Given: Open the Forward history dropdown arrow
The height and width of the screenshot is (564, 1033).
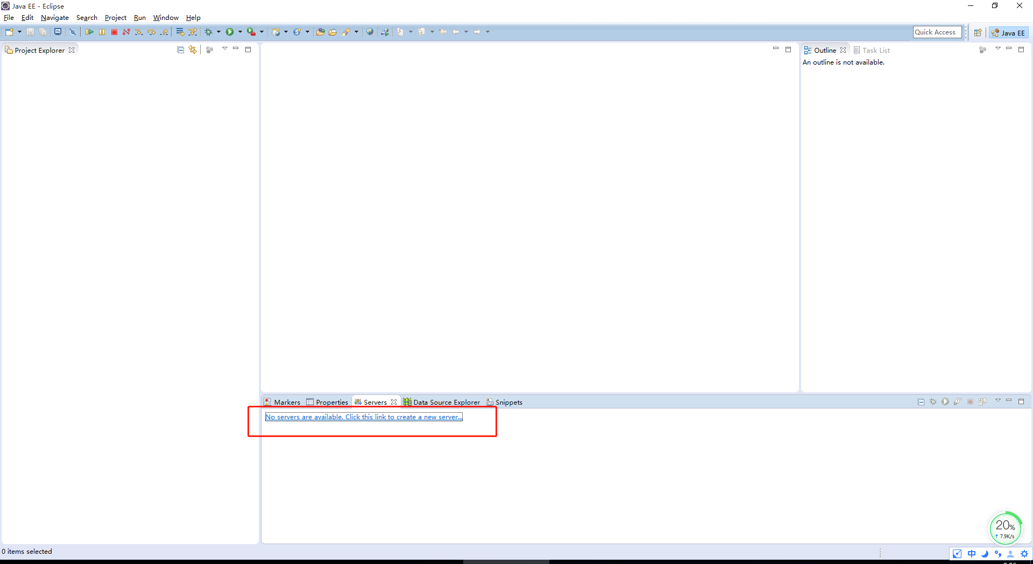Looking at the screenshot, I should click(x=487, y=32).
